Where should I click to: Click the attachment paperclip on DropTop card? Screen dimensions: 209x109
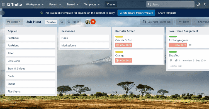click(x=176, y=61)
